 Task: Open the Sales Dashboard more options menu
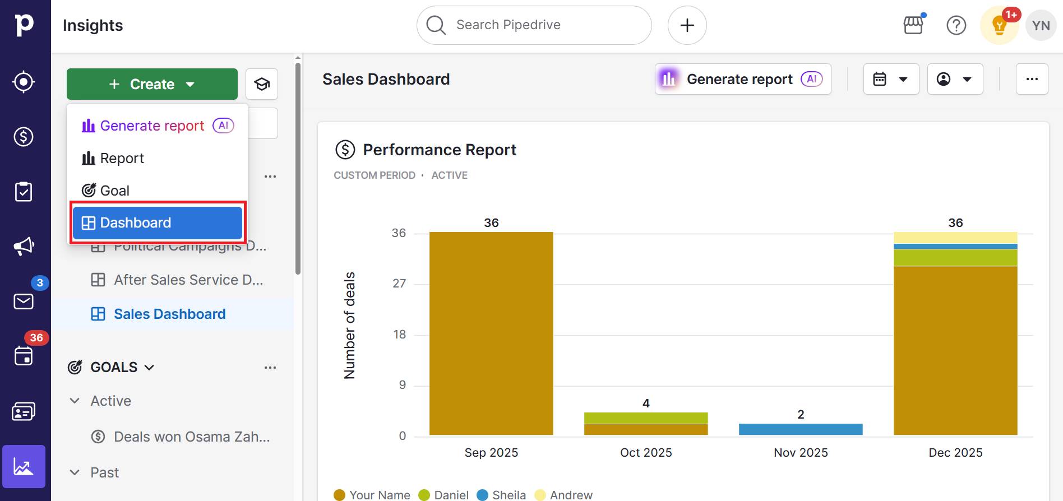point(1032,79)
